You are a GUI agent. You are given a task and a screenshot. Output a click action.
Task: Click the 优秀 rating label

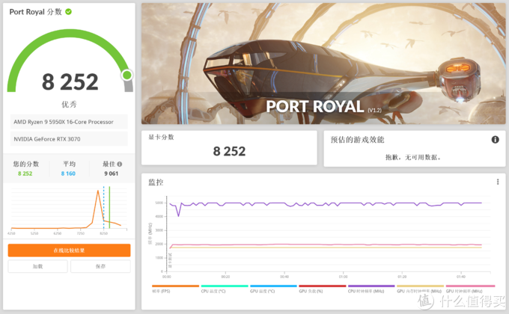tap(69, 104)
